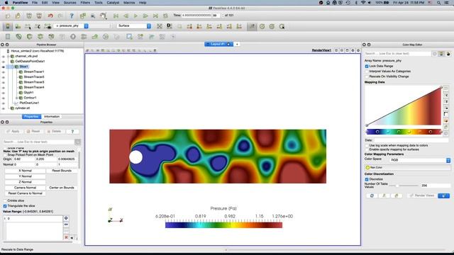The height and width of the screenshot is (255, 454).
Task: Toggle visibility eye of Slice1
Action: [x=4, y=67]
